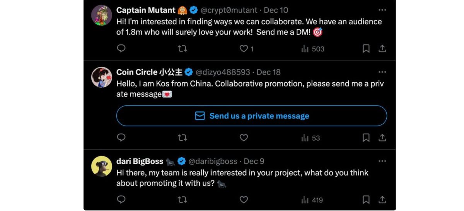View analytics showing 419 views
This screenshot has width=464, height=211.
[x=312, y=200]
